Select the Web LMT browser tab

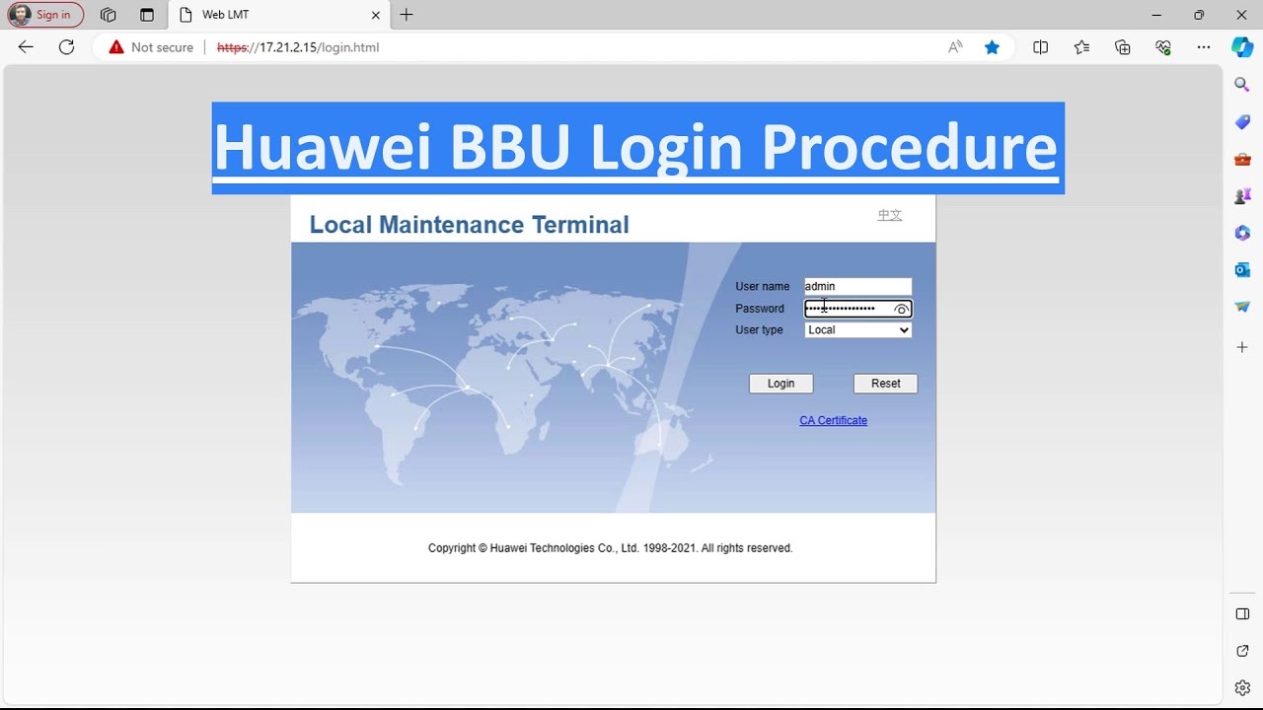[x=278, y=15]
